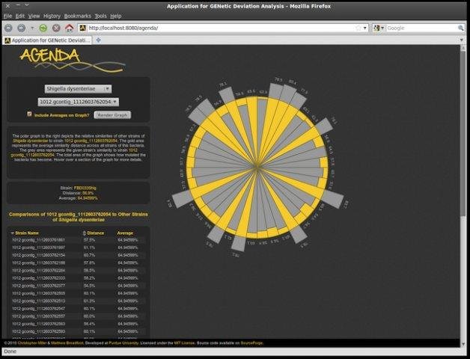This screenshot has width=470, height=359.
Task: Select the row with distance 61.1%
Action: click(x=79, y=248)
